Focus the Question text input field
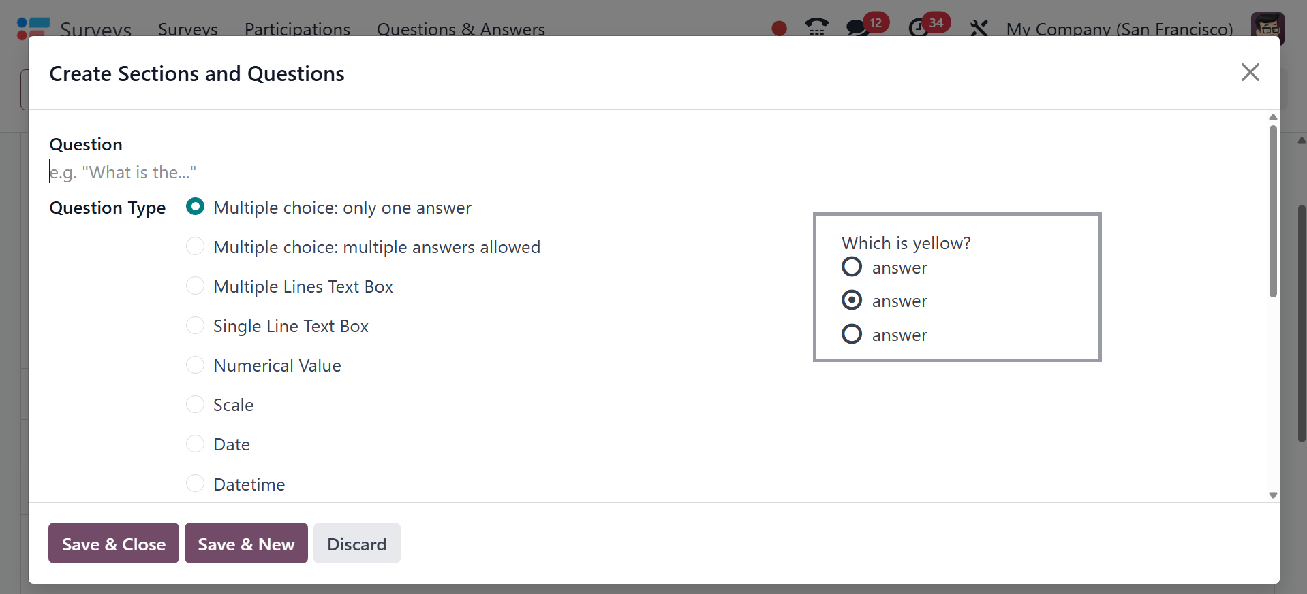The width and height of the screenshot is (1307, 594). 497,172
